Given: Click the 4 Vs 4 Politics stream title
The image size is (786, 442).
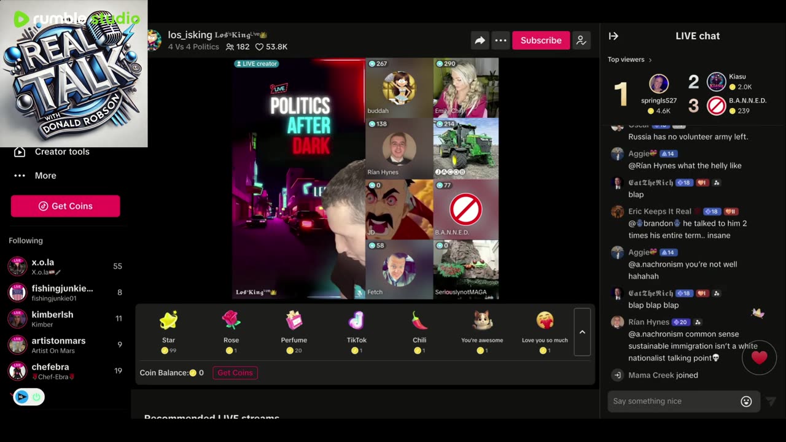Looking at the screenshot, I should (193, 47).
